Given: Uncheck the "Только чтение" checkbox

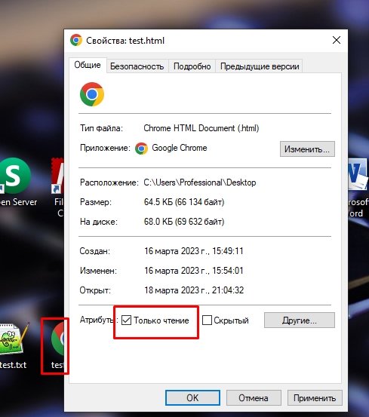Looking at the screenshot, I should click(126, 320).
